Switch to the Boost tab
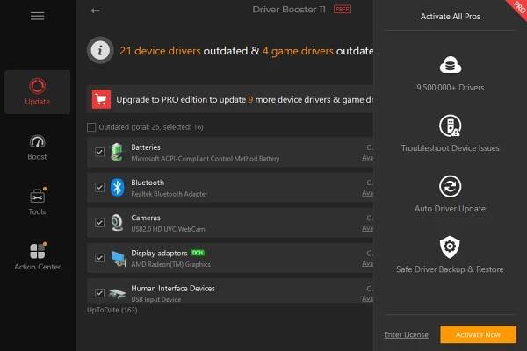Viewport: 527px width, 351px height. coord(37,147)
